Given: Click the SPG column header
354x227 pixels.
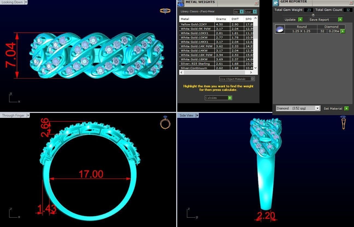Looking at the screenshot, I should pyautogui.click(x=249, y=19).
